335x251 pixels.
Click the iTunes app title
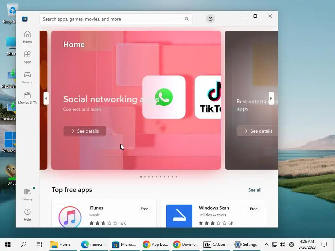tap(96, 208)
